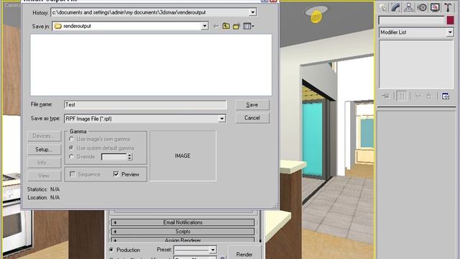The image size is (460, 259).
Task: Open the Preset dropdown in render dialog
Action: pos(213,250)
